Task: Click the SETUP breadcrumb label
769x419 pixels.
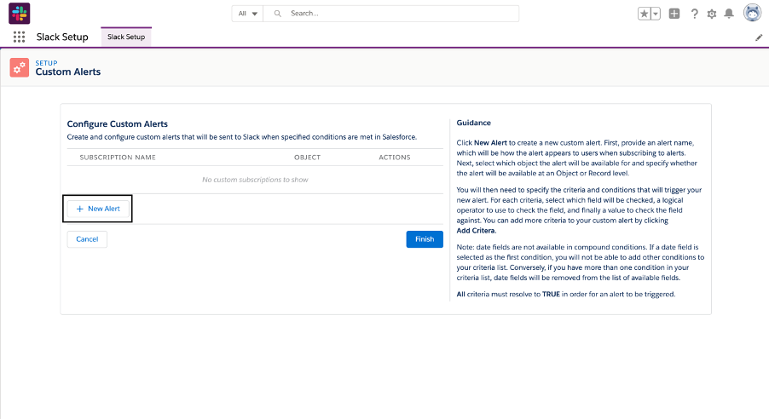Action: pos(46,63)
